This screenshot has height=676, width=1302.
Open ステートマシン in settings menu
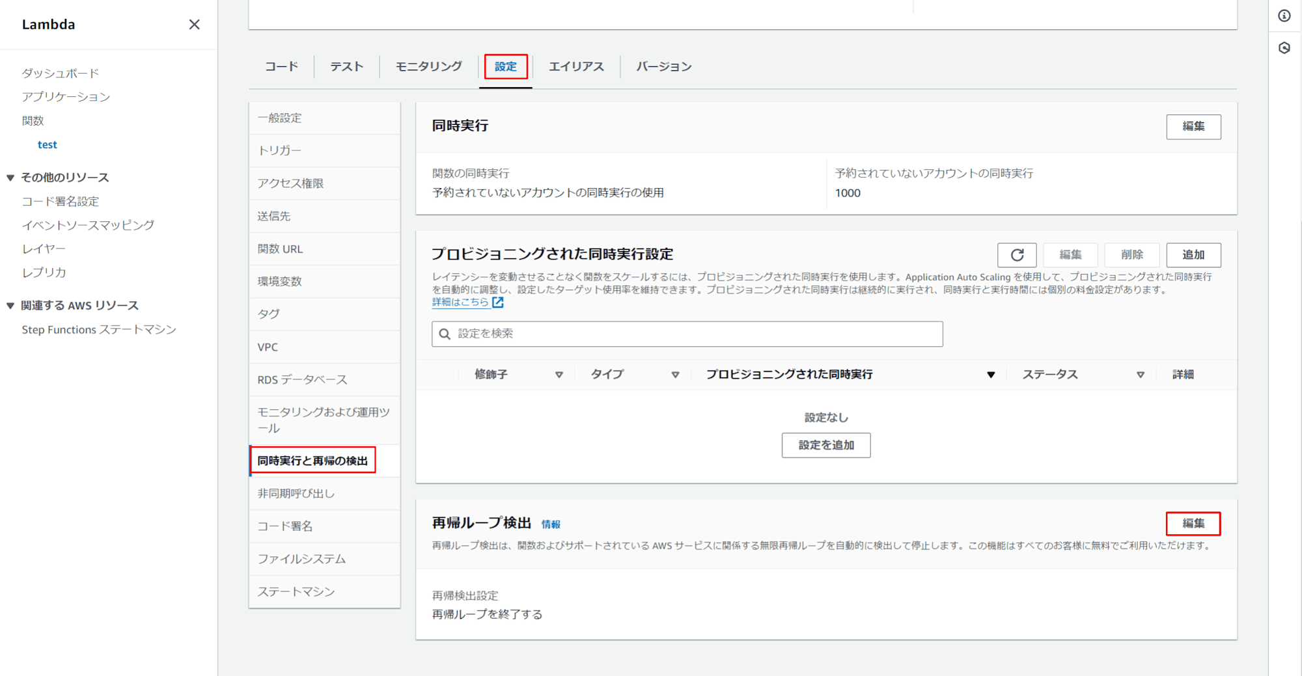click(324, 592)
